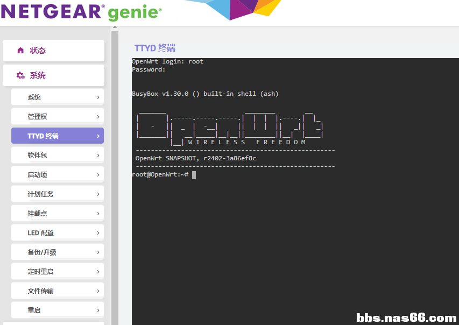
Task: Click the sidebar vertical scrollbar
Action: [x=115, y=178]
